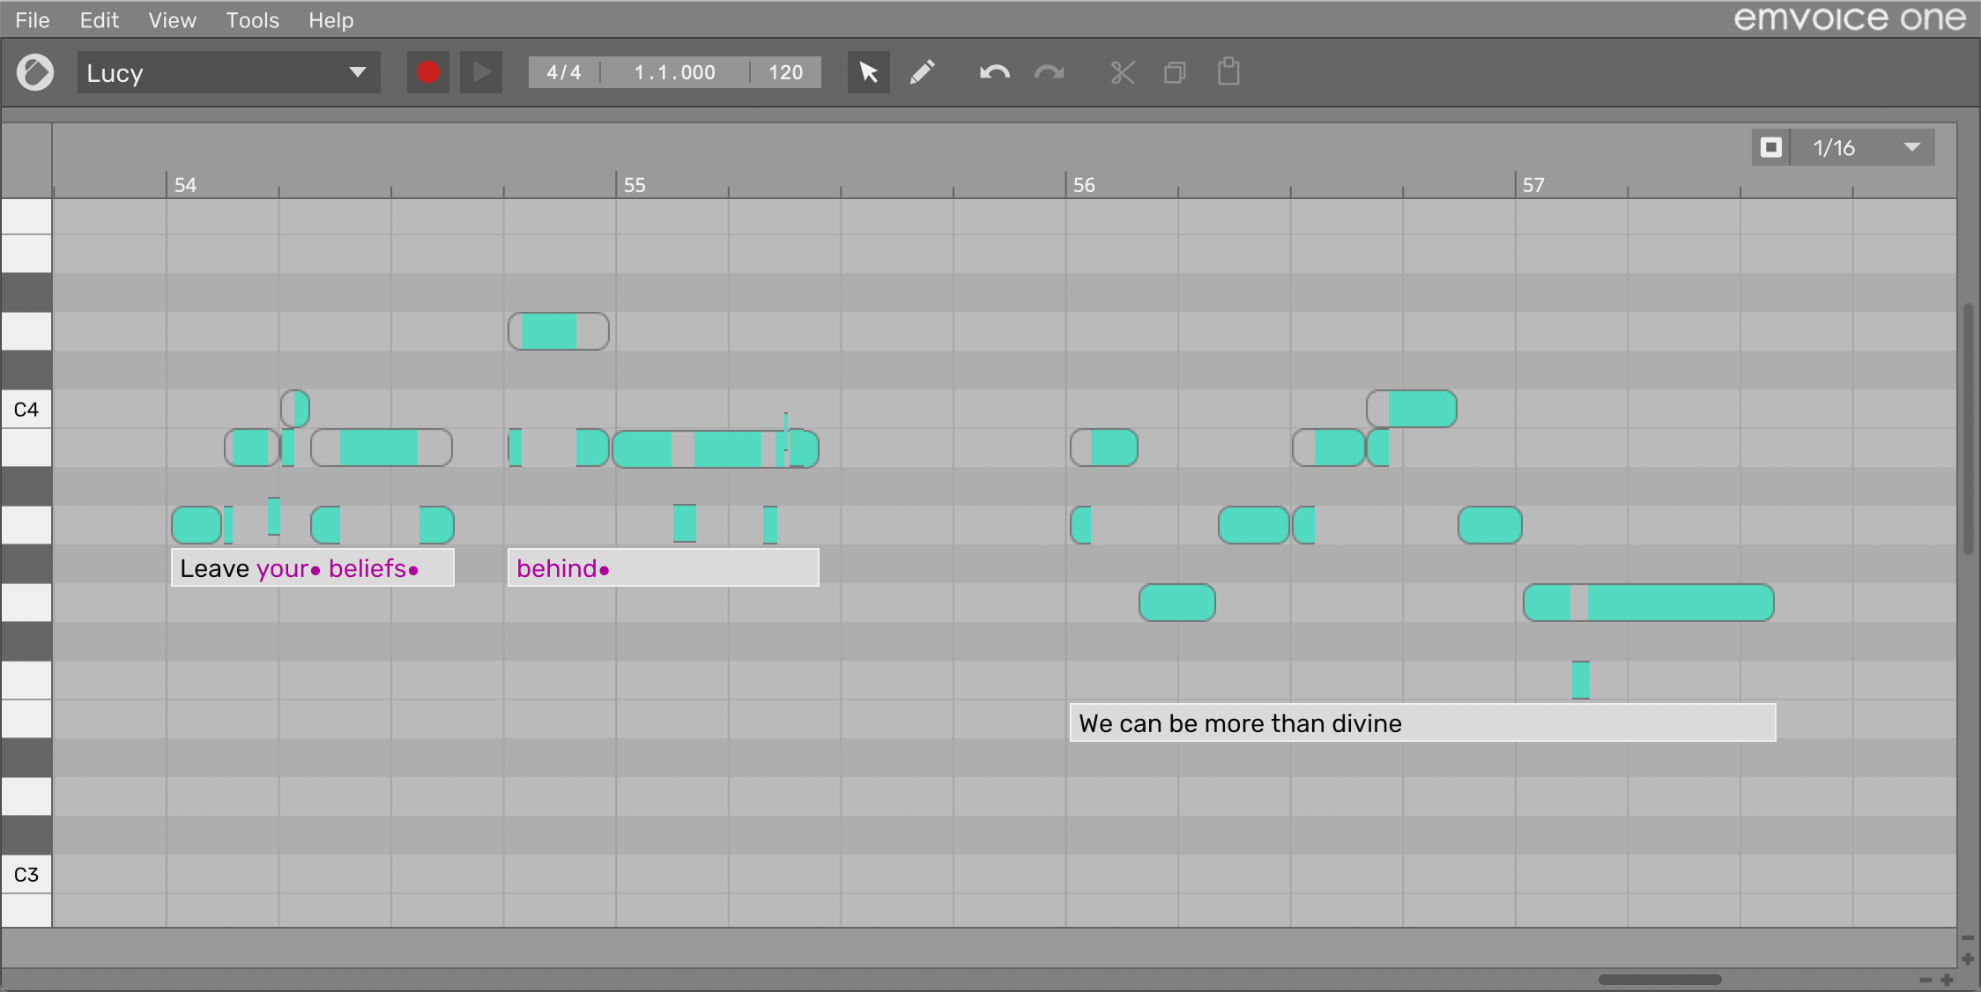
Task: Expand the Tools menu
Action: (252, 19)
